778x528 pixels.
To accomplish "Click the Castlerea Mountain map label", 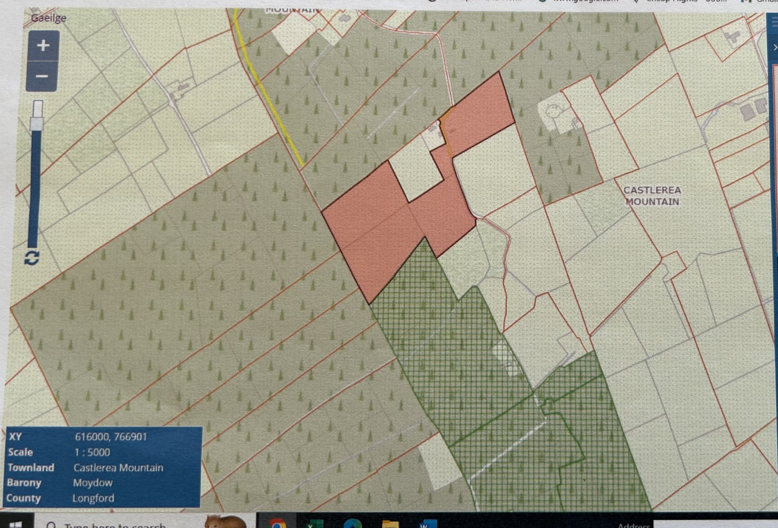I will click(x=652, y=196).
